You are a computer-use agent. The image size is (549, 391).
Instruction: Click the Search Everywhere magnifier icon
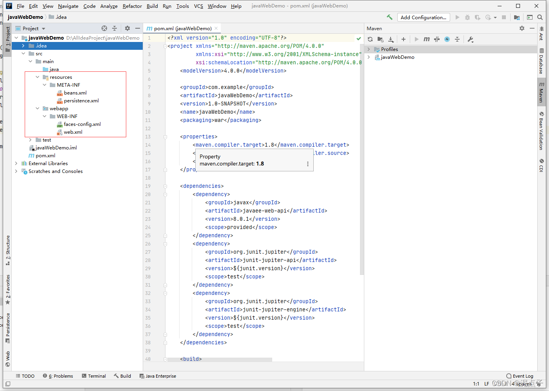point(540,17)
